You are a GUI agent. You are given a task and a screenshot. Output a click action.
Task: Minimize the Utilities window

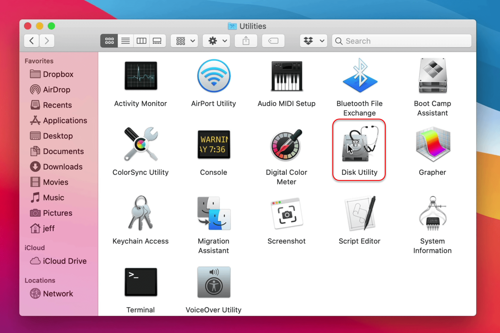tap(39, 26)
